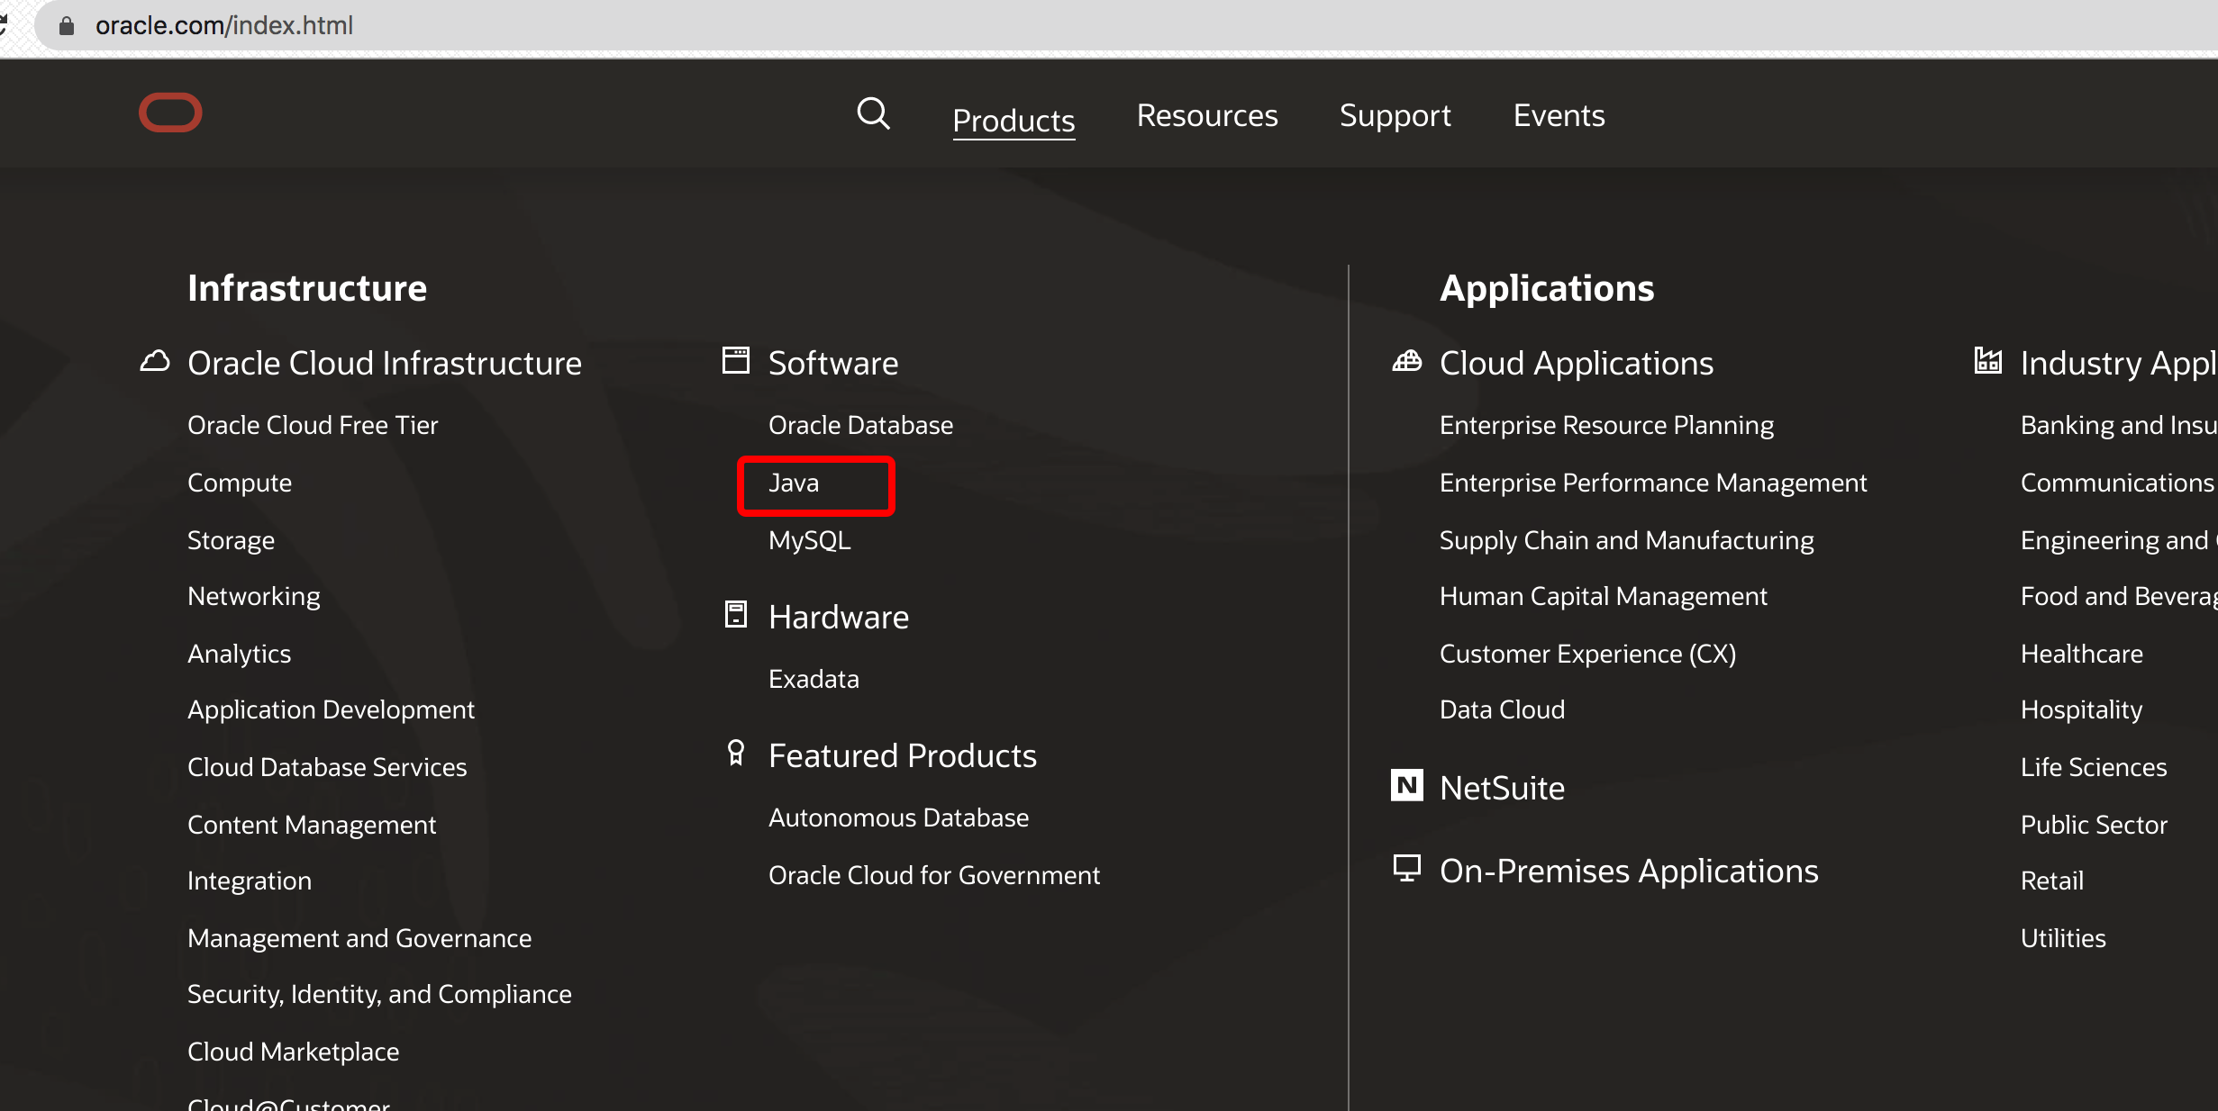
Task: Open Oracle Cloud Free Tier
Action: tap(313, 425)
